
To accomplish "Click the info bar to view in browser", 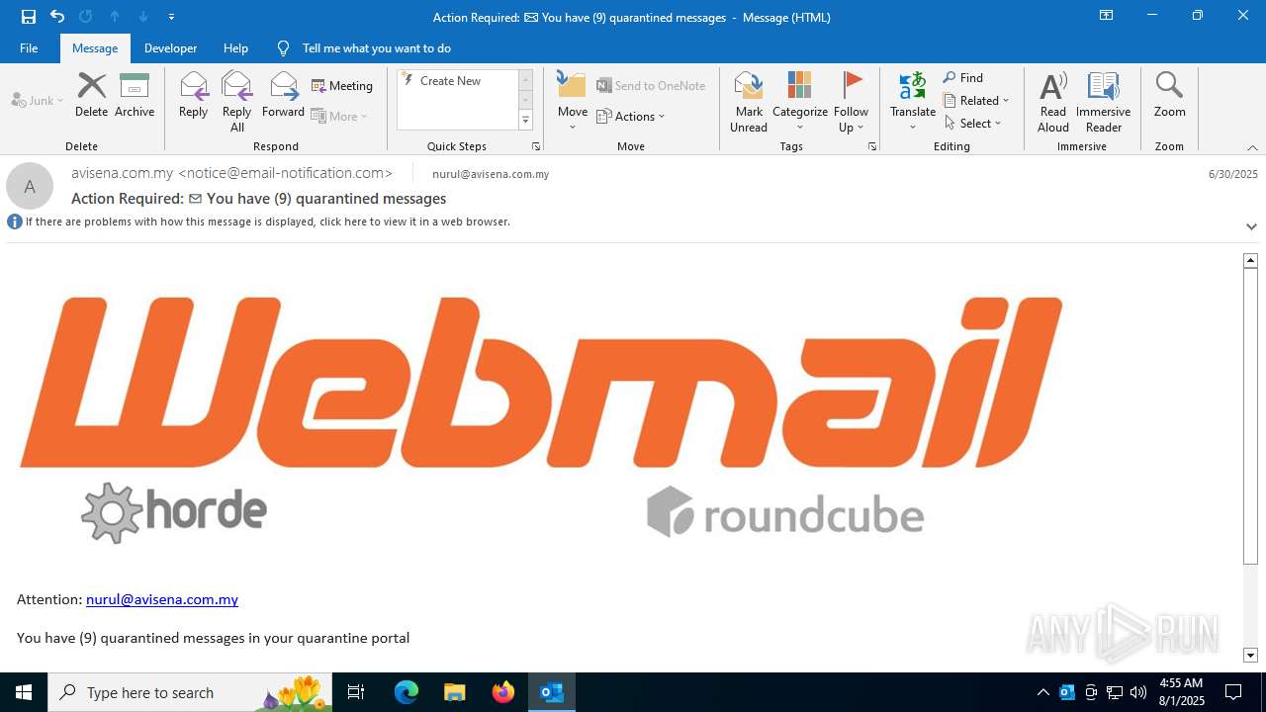I will [267, 222].
